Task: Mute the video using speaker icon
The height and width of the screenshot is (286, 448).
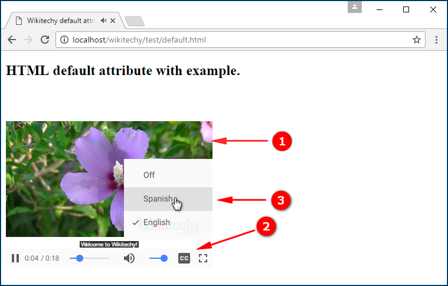Action: coord(129,258)
